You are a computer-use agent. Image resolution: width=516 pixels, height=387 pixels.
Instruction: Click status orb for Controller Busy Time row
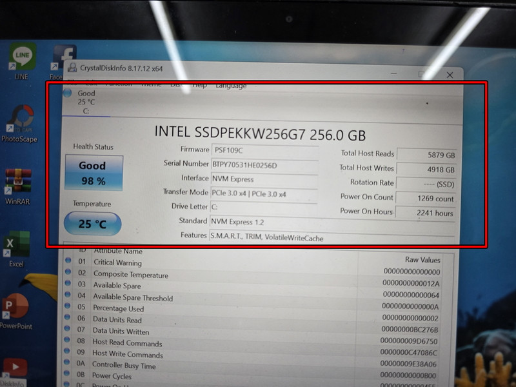67,362
